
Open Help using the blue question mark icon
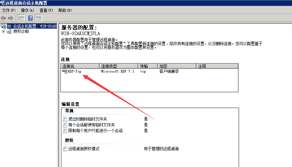[31, 18]
